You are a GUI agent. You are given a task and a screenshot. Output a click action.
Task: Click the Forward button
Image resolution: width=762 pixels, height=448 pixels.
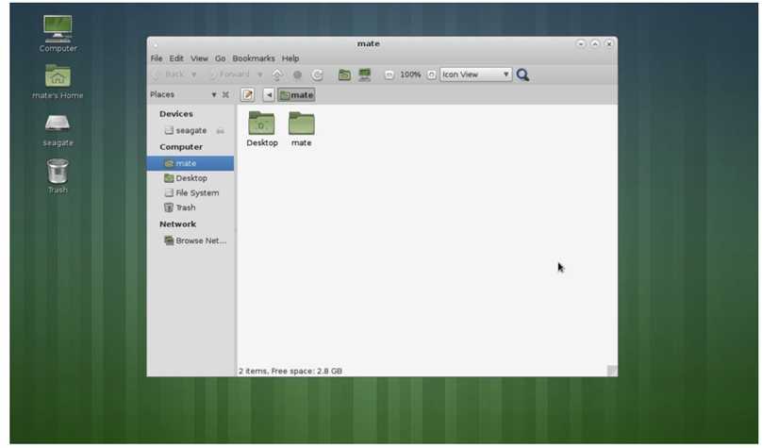coord(229,75)
